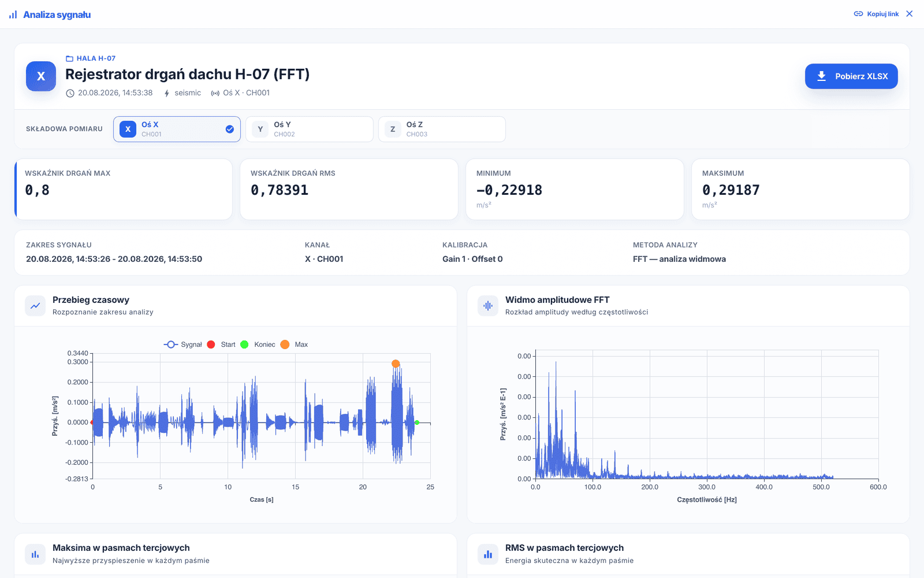Click the Y badge on the Oś Y card
Image resolution: width=924 pixels, height=578 pixels.
pos(260,129)
